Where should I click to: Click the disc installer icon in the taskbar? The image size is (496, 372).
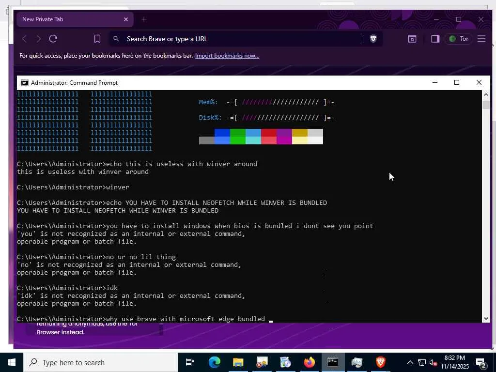click(x=285, y=362)
